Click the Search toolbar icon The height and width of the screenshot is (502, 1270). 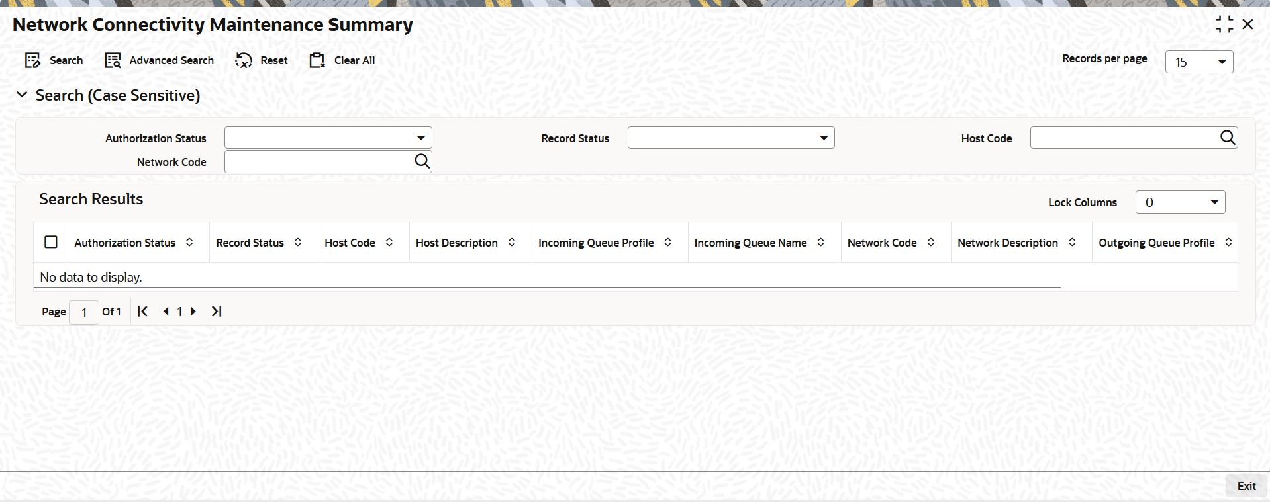(32, 60)
